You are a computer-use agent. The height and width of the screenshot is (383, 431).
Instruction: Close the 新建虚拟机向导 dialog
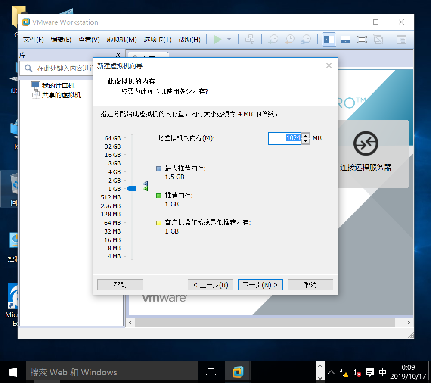tap(329, 66)
